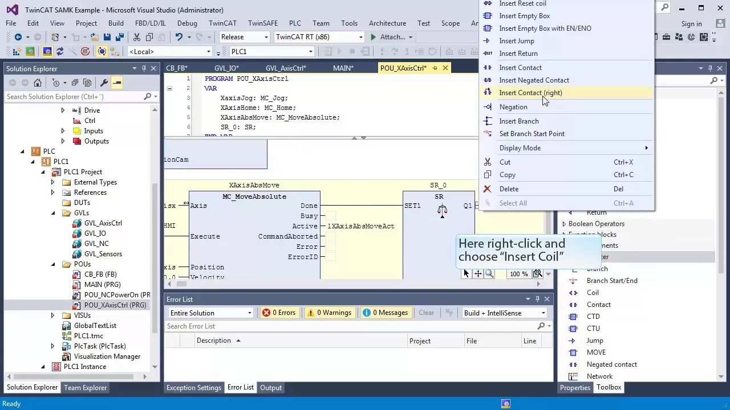This screenshot has height=410, width=730.
Task: Select the Coil element in the Toolbox
Action: (x=593, y=293)
